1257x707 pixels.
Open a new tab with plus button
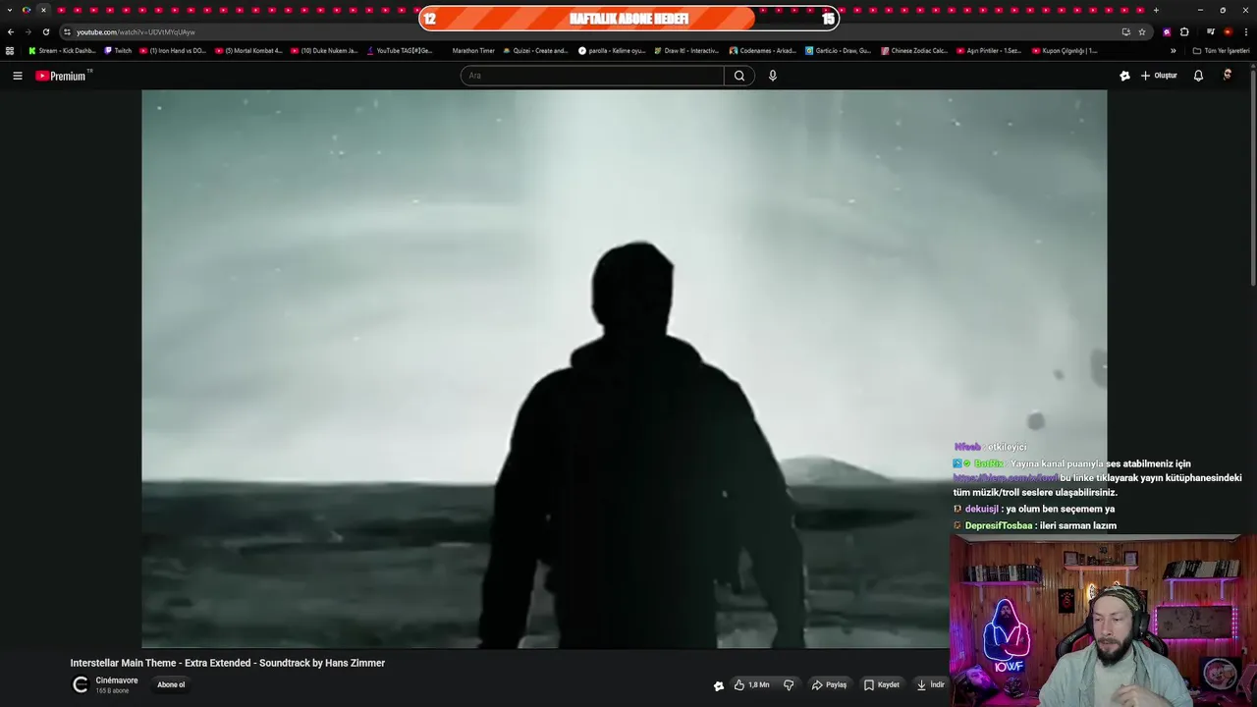click(1156, 10)
